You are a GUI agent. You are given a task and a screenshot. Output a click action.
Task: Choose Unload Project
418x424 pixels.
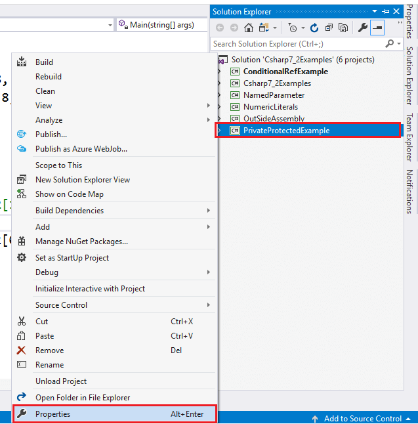[x=114, y=381]
